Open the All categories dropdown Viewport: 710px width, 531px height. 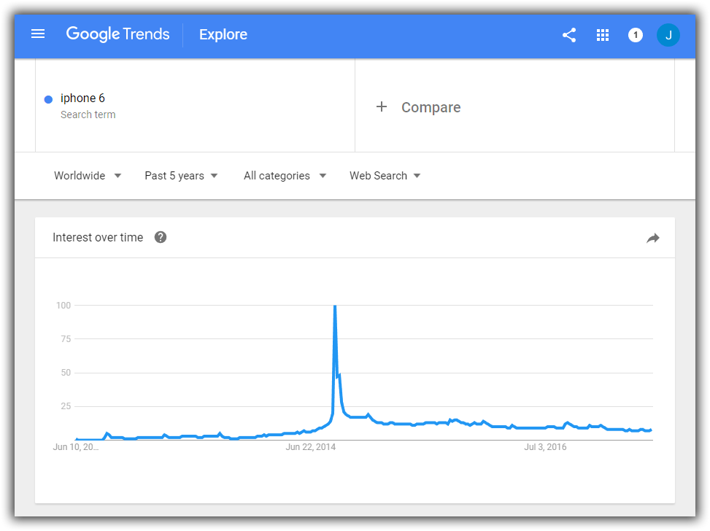tap(285, 176)
